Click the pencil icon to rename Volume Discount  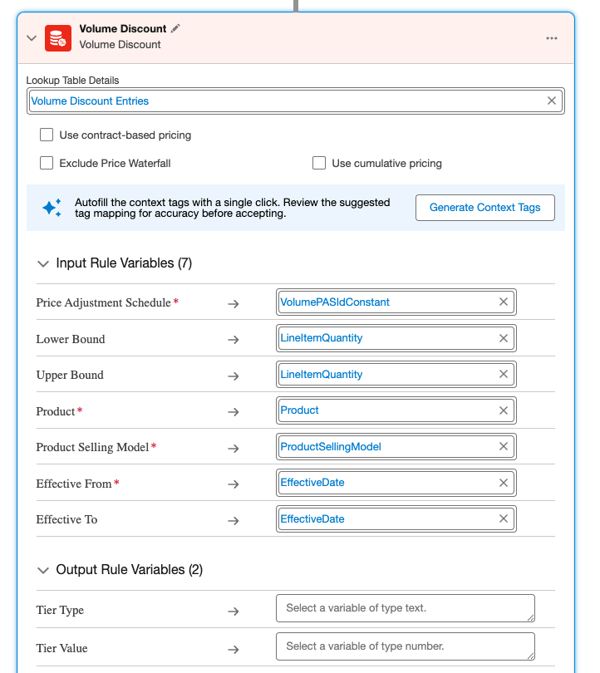175,28
